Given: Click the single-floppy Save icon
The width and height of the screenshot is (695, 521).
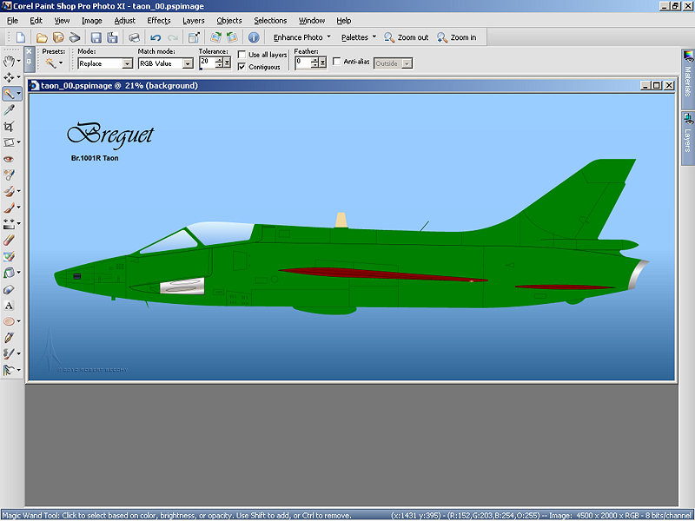Looking at the screenshot, I should coord(96,37).
